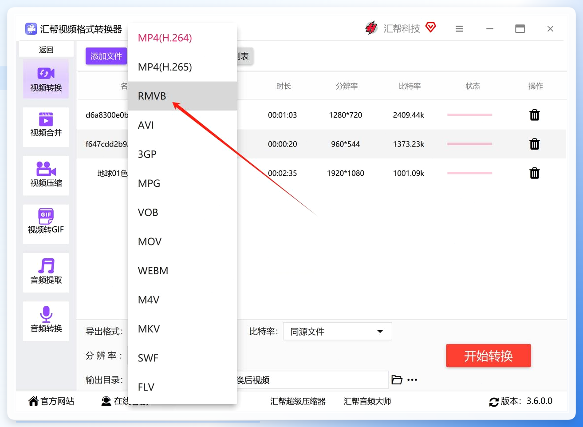Open the 汇帮超级压缩器 link
This screenshot has height=427, width=583.
coord(298,401)
